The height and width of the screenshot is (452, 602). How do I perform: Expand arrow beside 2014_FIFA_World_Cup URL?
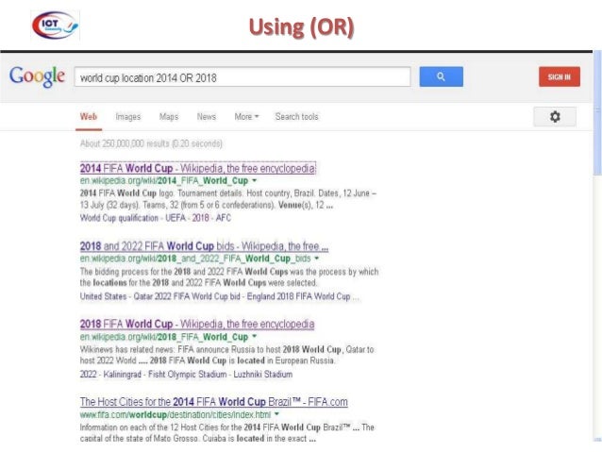pyautogui.click(x=254, y=180)
